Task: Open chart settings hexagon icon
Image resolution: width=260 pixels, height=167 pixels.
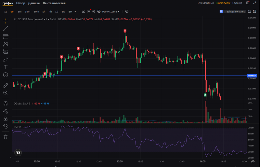Action: tap(99, 11)
